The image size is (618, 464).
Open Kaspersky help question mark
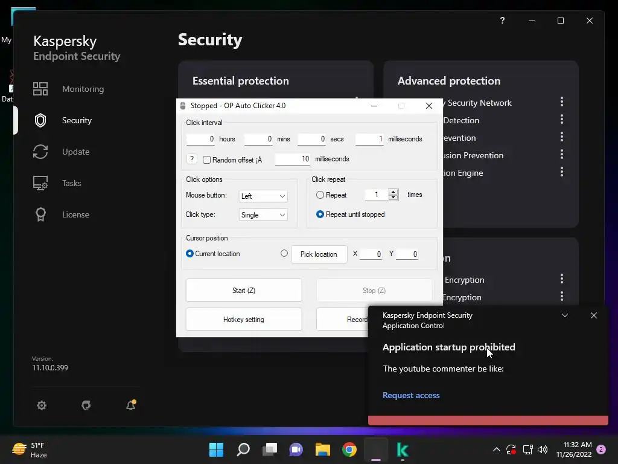[x=502, y=21]
